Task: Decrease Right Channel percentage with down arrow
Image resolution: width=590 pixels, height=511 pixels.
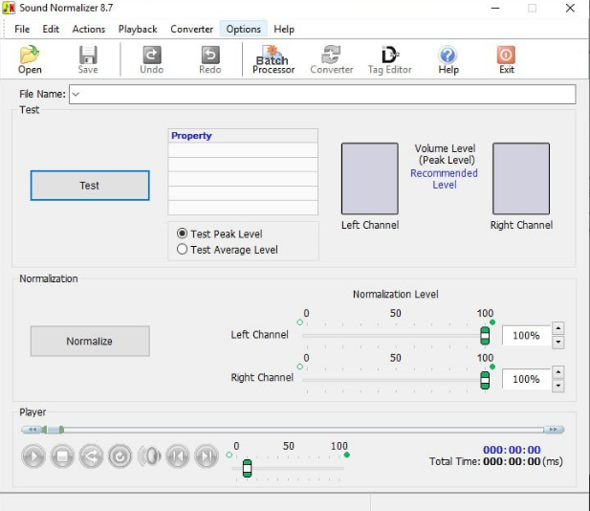Action: click(558, 386)
